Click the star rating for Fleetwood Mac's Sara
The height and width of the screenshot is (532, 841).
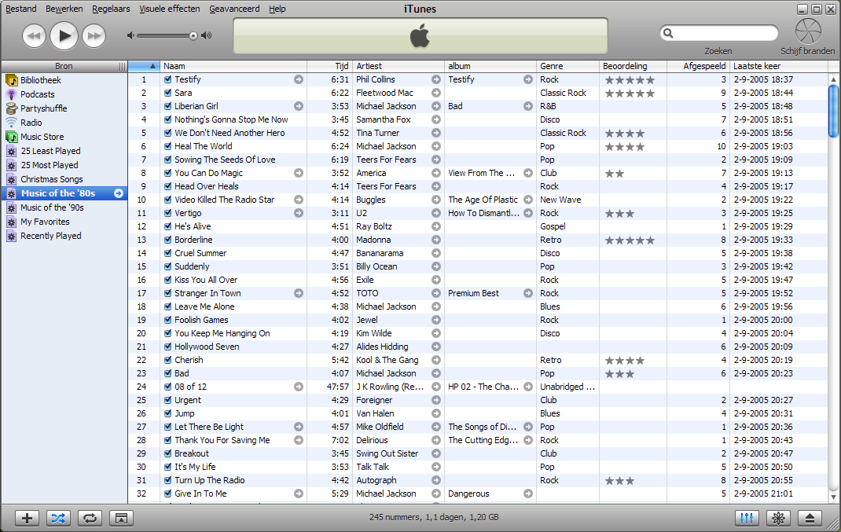pos(630,94)
